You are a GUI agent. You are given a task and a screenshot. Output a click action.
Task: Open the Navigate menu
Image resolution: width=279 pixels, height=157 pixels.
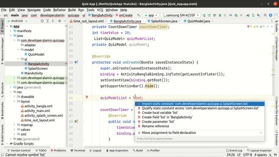click(34, 10)
